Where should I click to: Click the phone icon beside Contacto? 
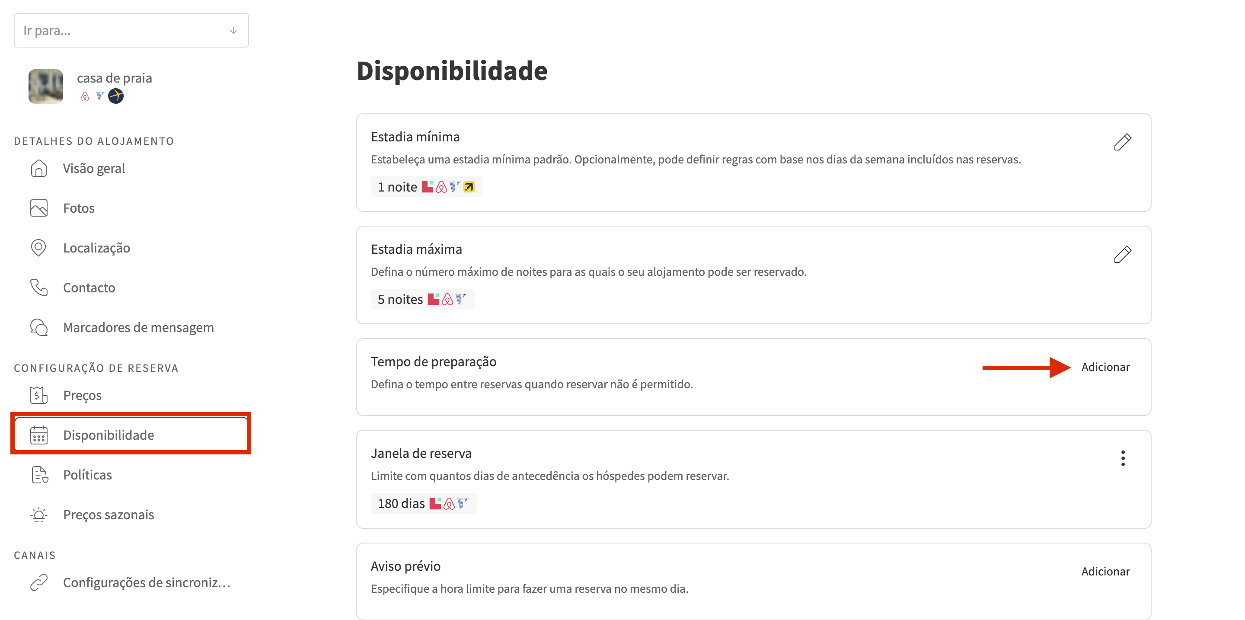[38, 287]
